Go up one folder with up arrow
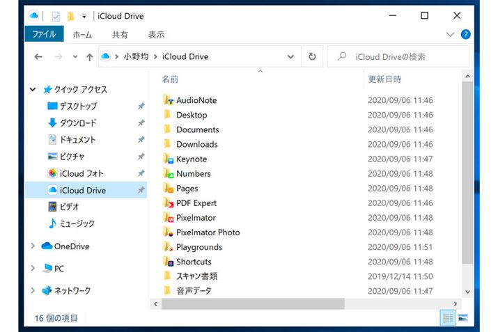Screen dimensions: 498x332 (89, 57)
